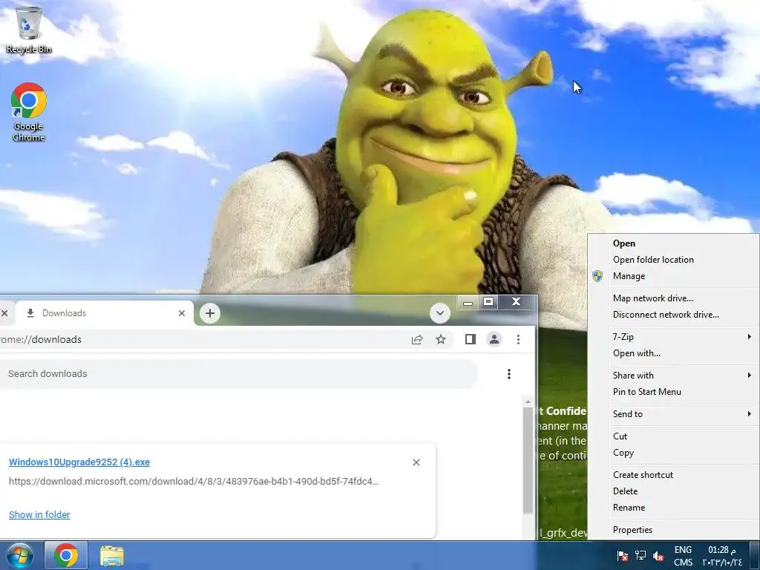Click the ENG language indicator
The height and width of the screenshot is (570, 760).
683,550
